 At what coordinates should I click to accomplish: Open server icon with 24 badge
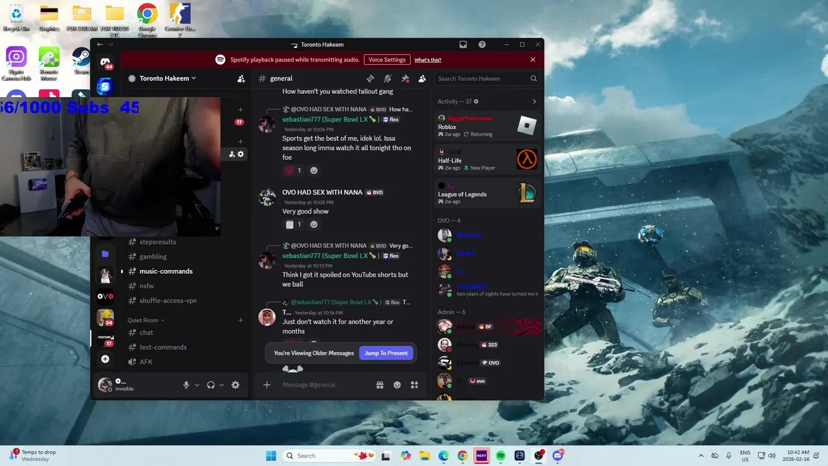105,317
